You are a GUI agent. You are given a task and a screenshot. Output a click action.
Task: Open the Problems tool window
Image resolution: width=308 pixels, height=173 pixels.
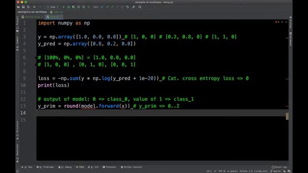[45, 167]
